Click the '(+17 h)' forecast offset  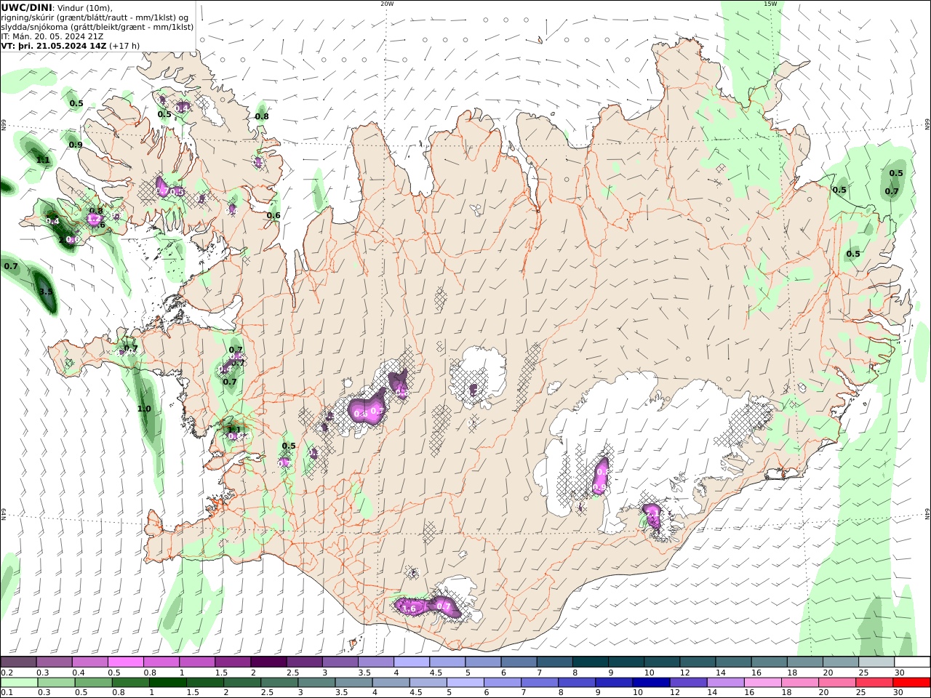pyautogui.click(x=124, y=45)
